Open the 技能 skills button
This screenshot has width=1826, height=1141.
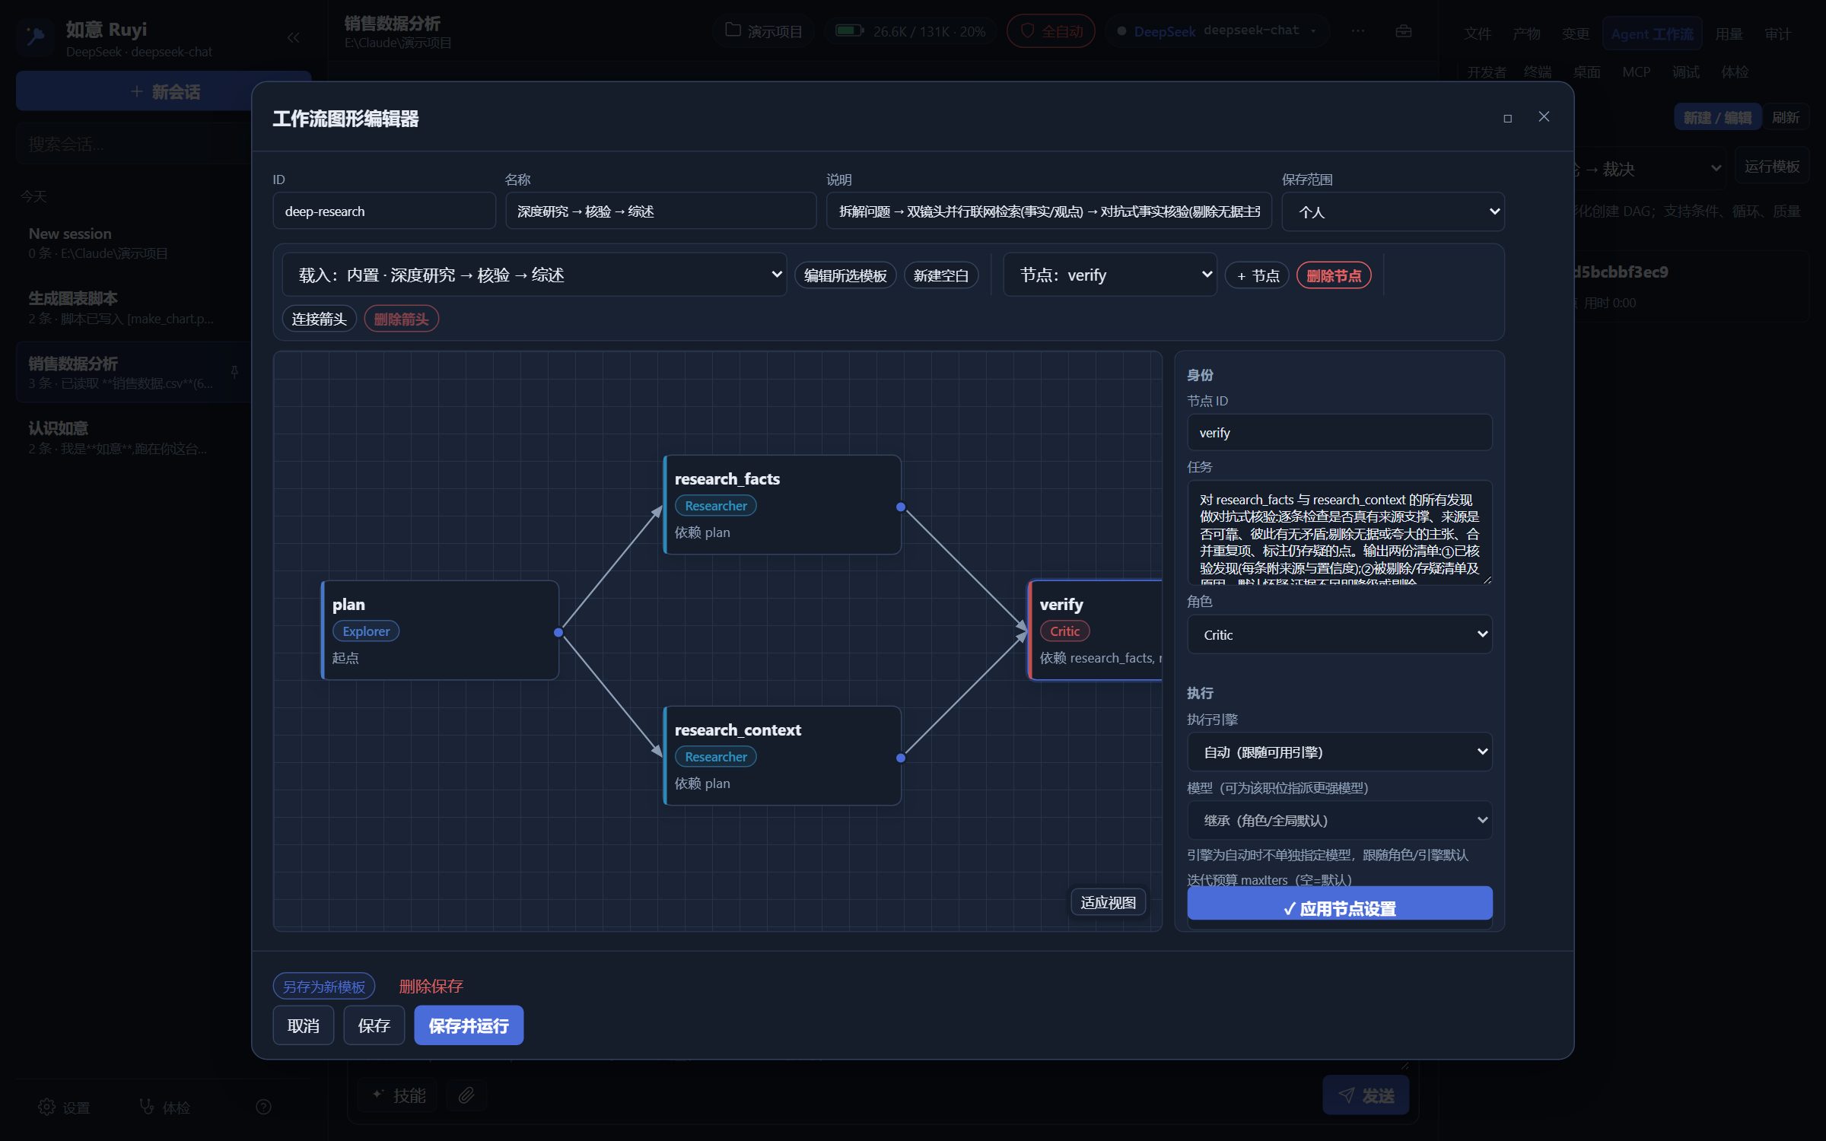coord(397,1095)
